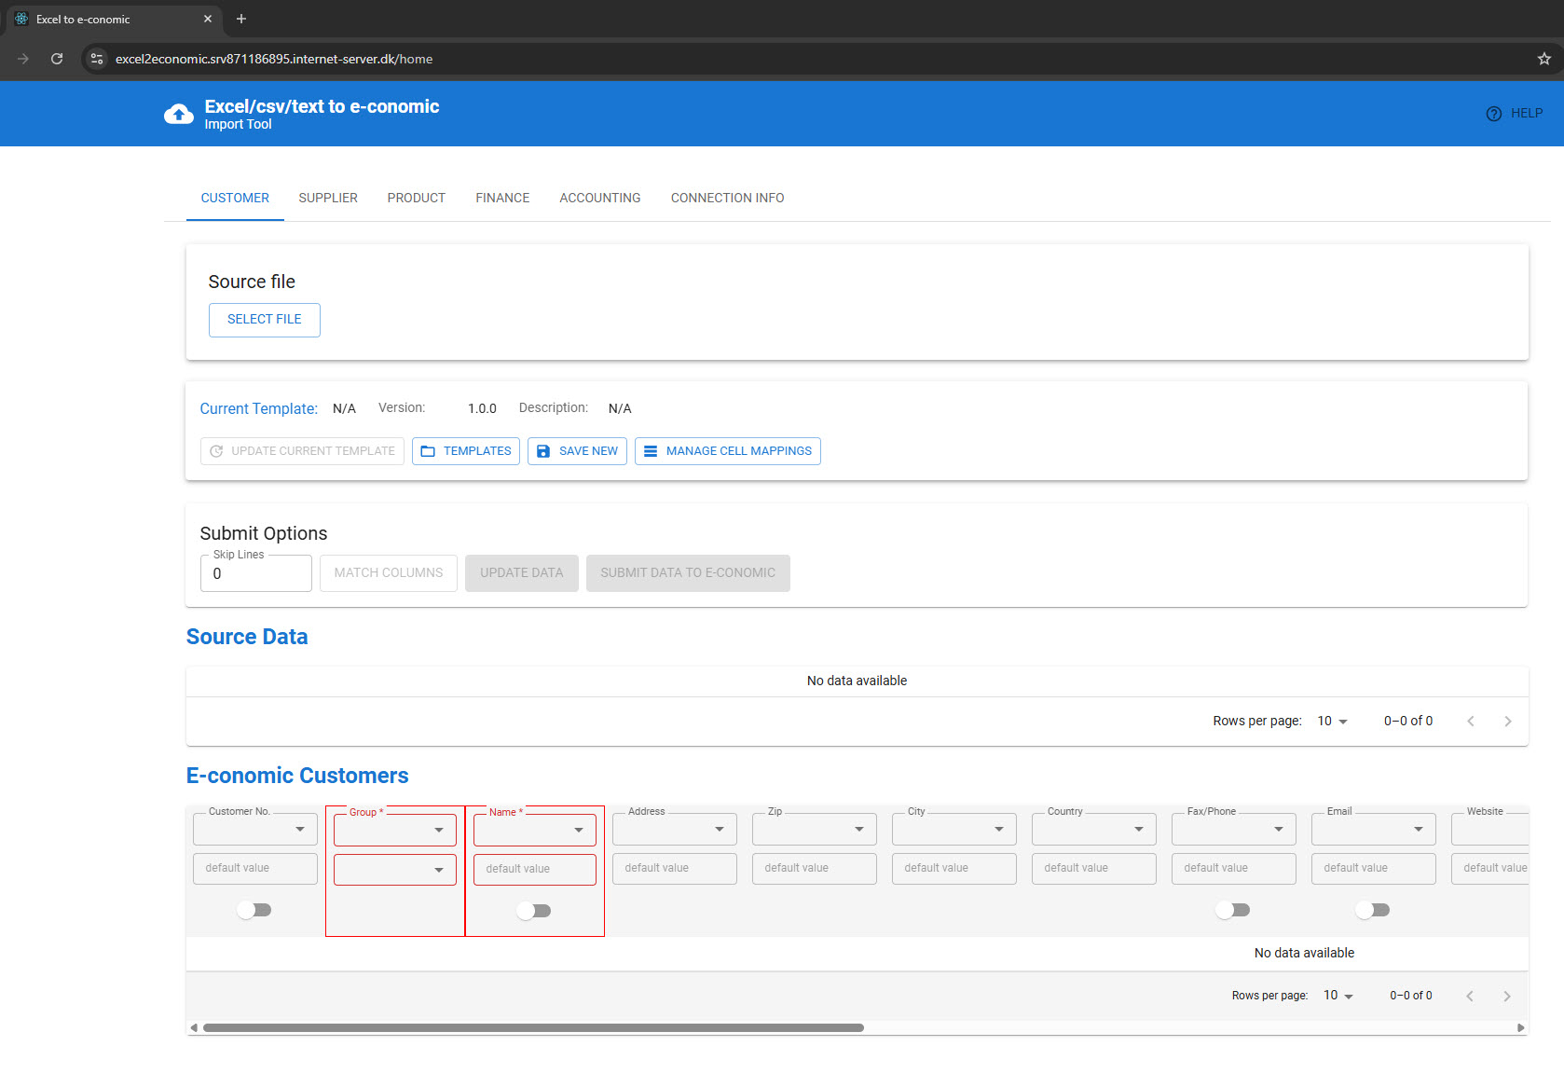Click the Current Template label

tap(259, 409)
